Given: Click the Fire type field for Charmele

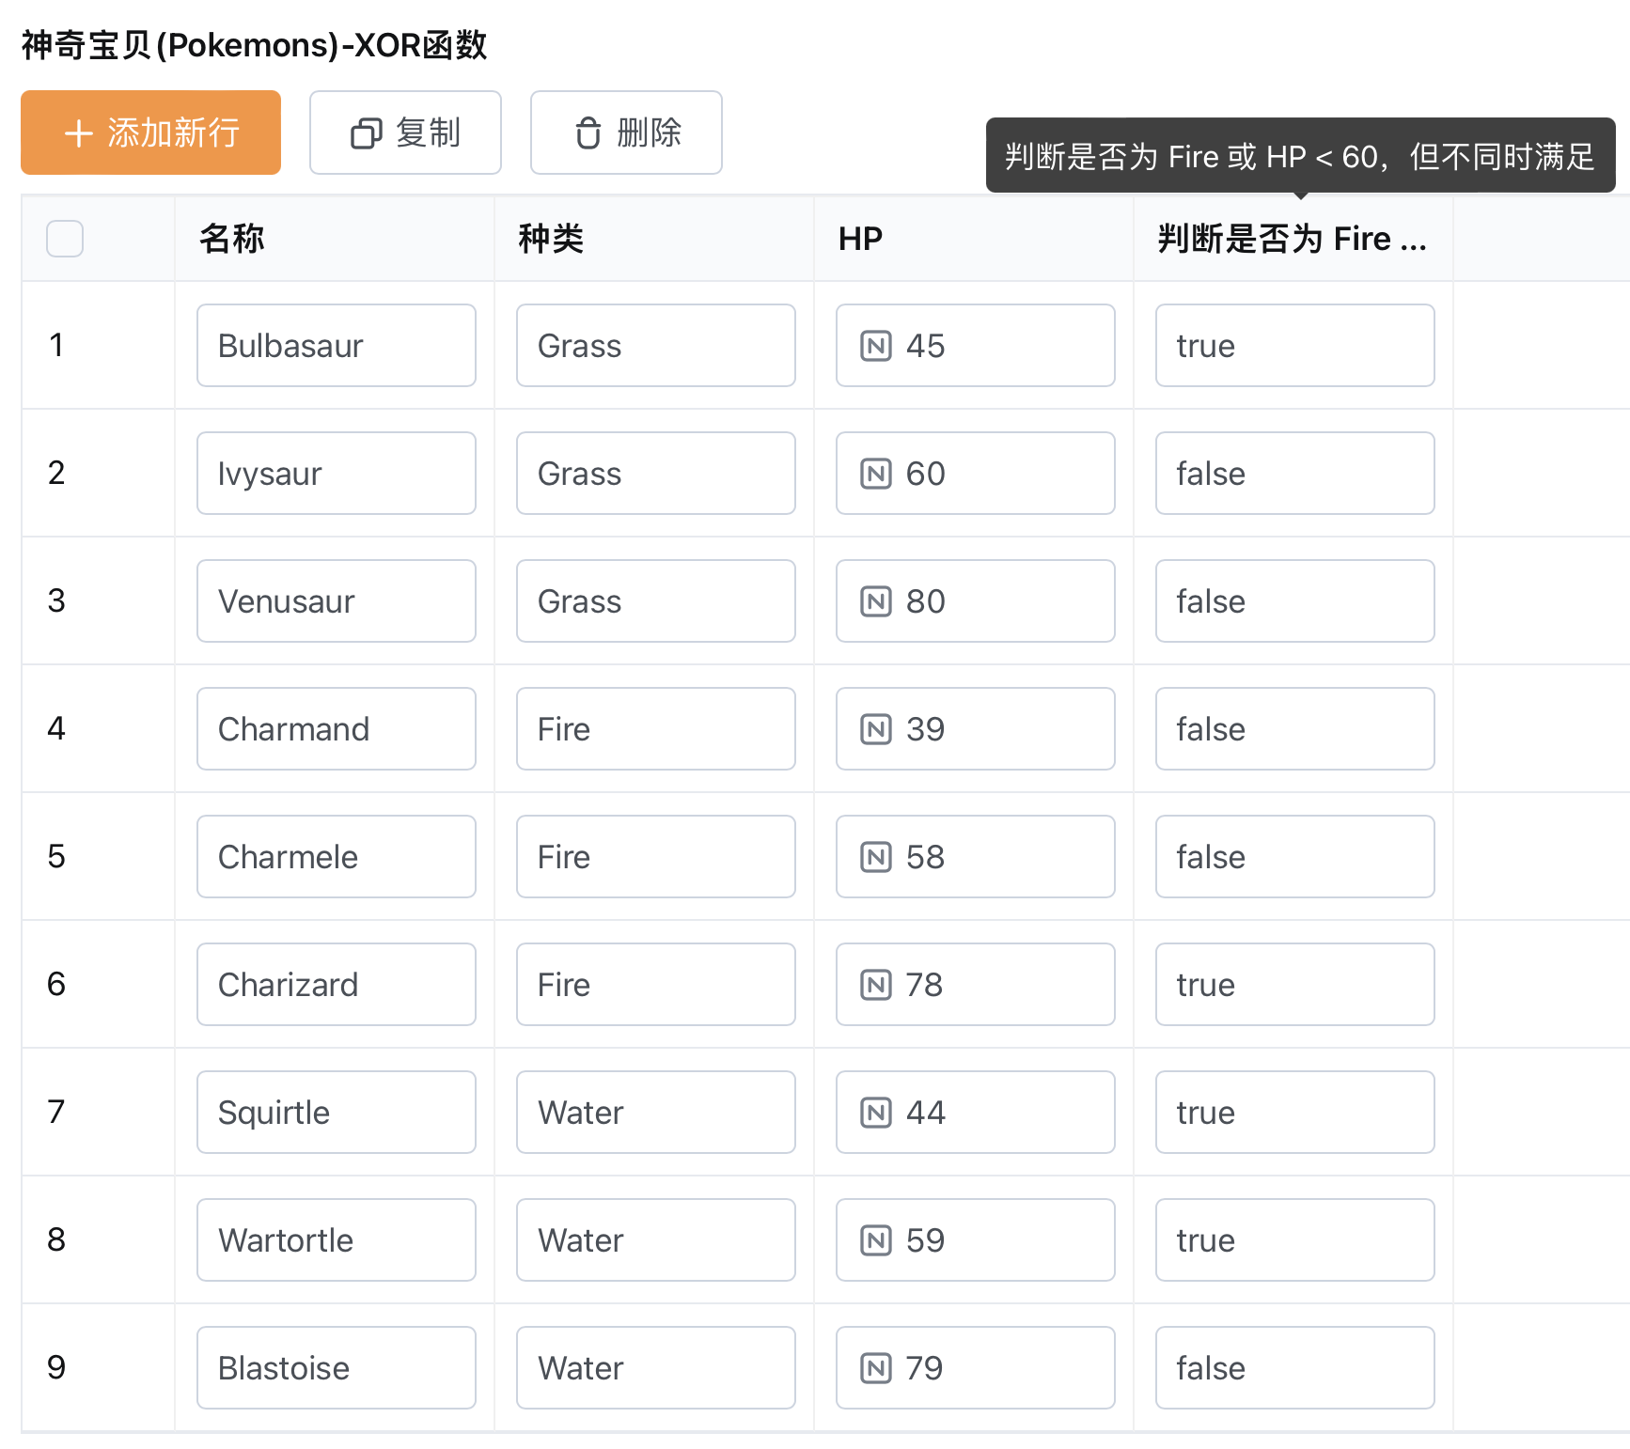Looking at the screenshot, I should click(x=656, y=857).
